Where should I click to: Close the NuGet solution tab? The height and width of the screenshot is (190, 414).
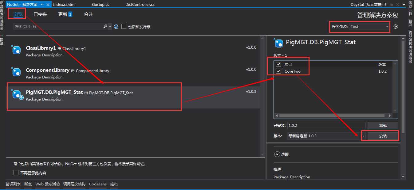[x=48, y=5]
